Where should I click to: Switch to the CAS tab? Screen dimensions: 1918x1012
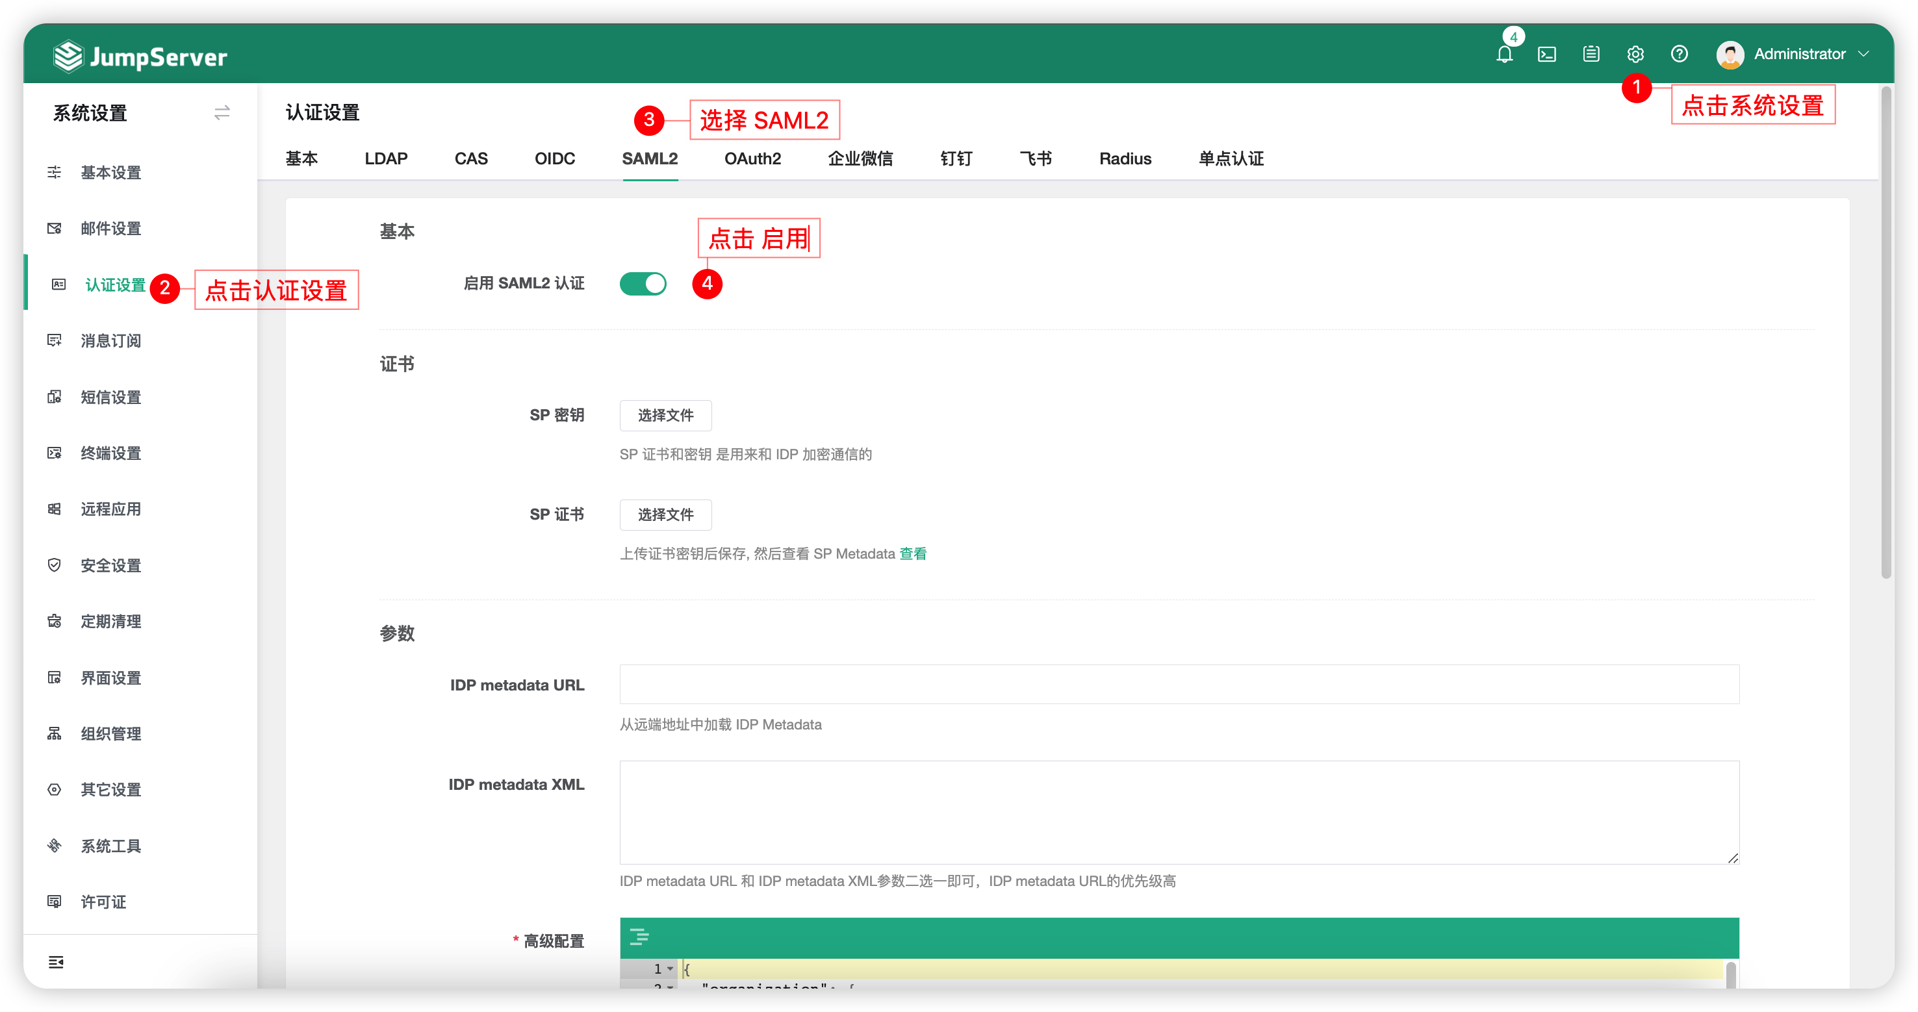click(x=471, y=158)
